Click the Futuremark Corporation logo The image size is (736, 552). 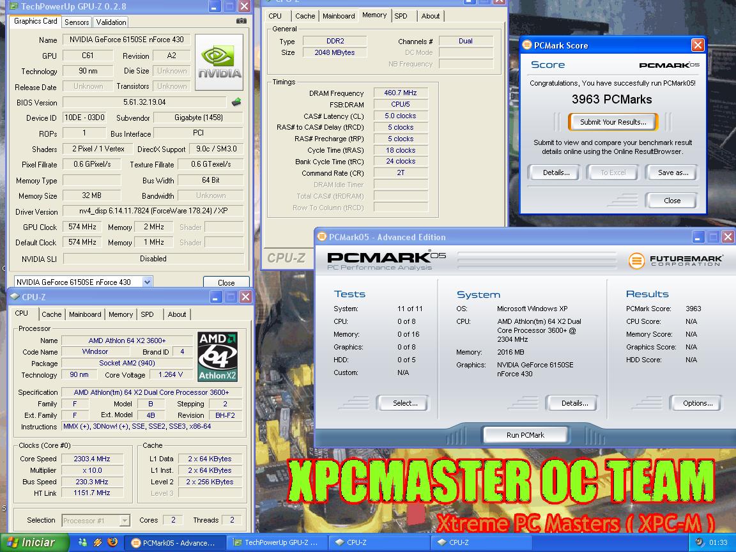675,261
